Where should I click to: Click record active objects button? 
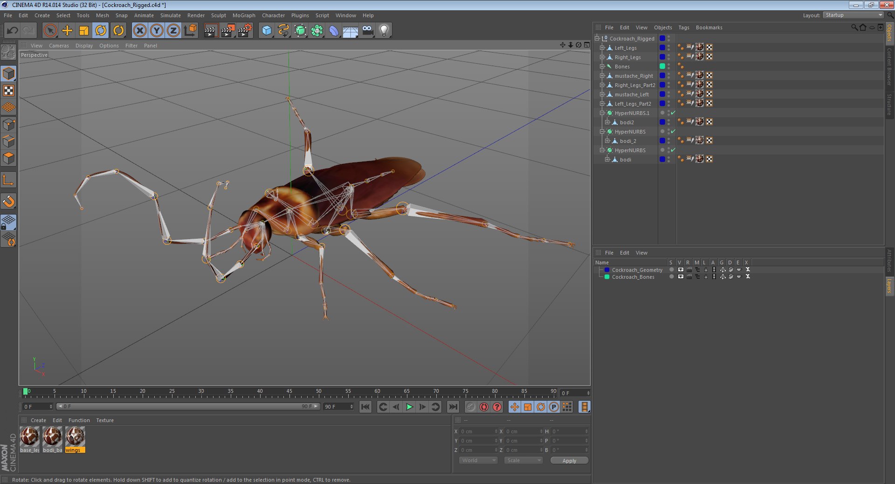(471, 407)
